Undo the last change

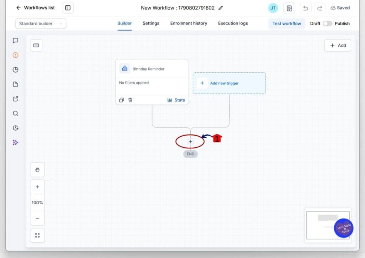pos(305,9)
